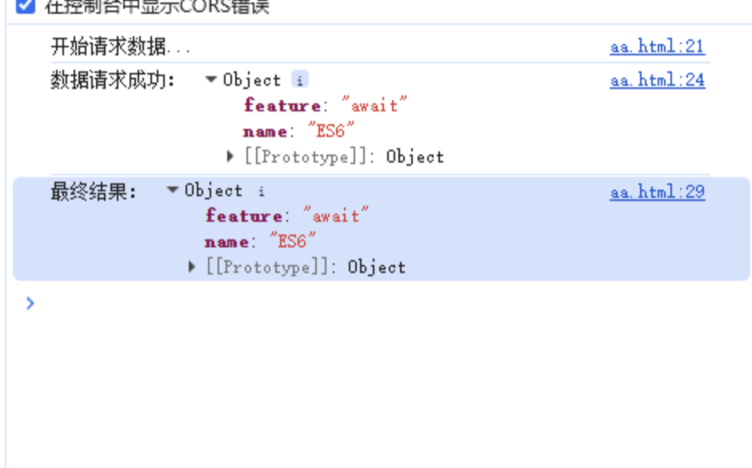Expand [[Prototype]] in the highlighted Object
Viewport: 752px width, 468px height.
pyautogui.click(x=192, y=266)
